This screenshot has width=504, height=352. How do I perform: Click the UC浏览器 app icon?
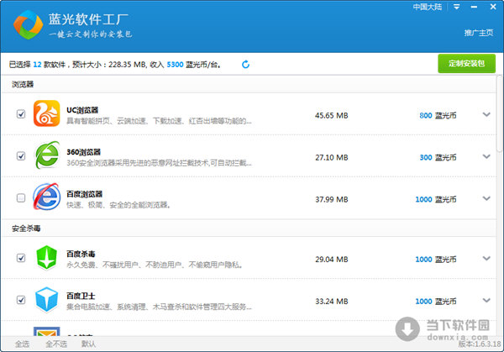click(46, 113)
